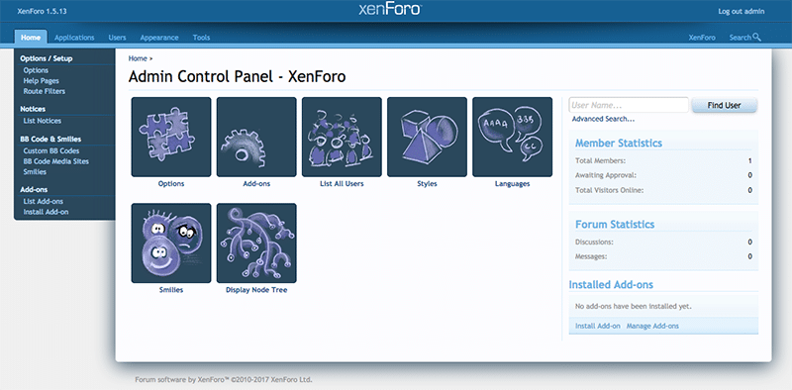Click the Member Statistics heading
Image resolution: width=792 pixels, height=390 pixels.
[x=619, y=143]
